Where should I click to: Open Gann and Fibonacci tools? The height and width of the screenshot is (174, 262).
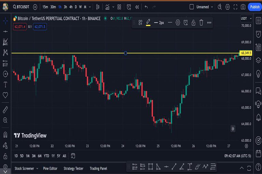pyautogui.click(x=5, y=42)
